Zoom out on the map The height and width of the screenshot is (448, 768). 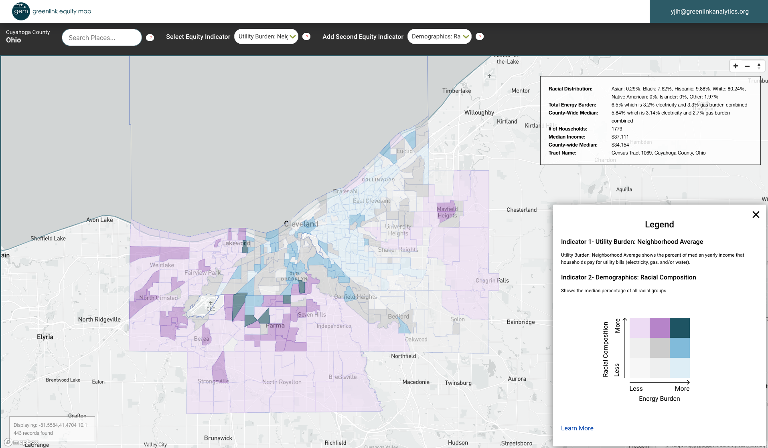click(x=747, y=66)
